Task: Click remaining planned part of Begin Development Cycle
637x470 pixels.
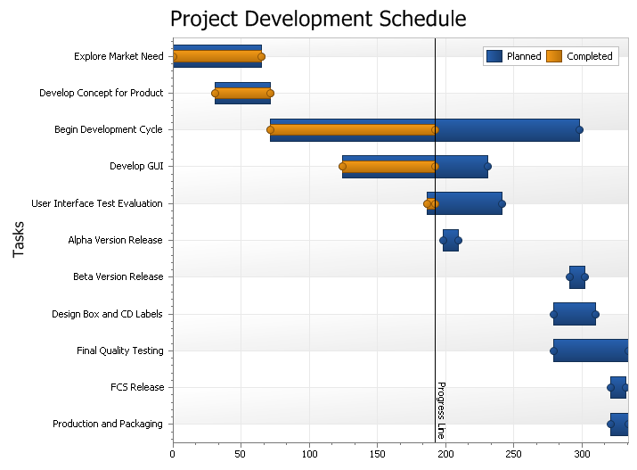Action: click(508, 130)
